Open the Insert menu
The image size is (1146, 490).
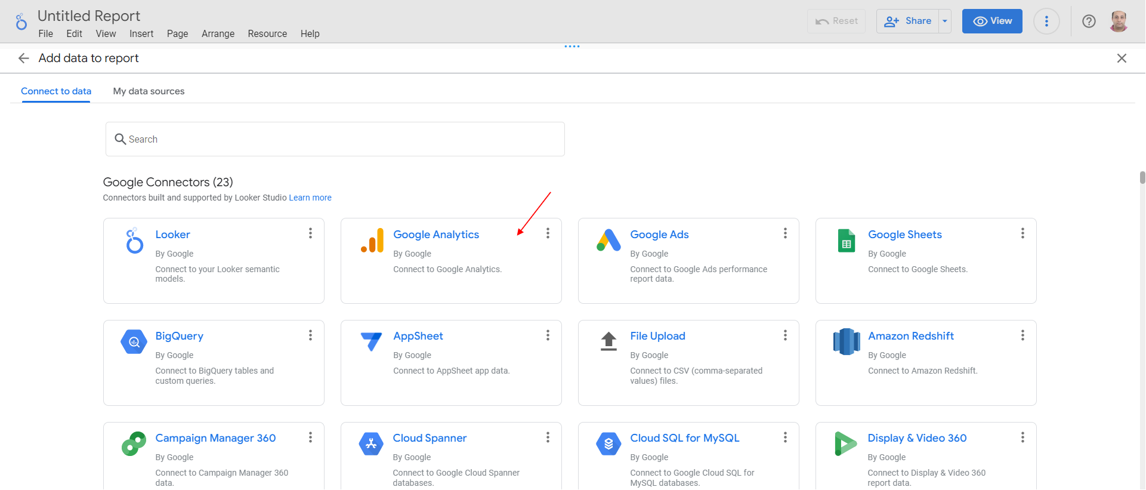tap(141, 34)
